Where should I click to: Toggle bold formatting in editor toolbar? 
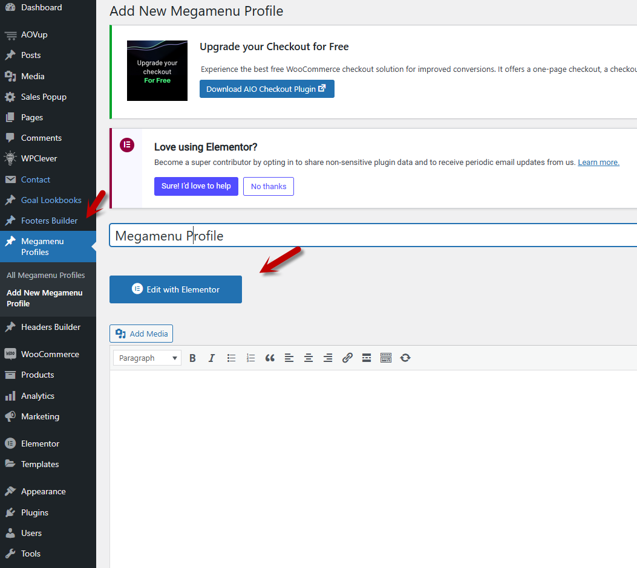click(x=192, y=358)
